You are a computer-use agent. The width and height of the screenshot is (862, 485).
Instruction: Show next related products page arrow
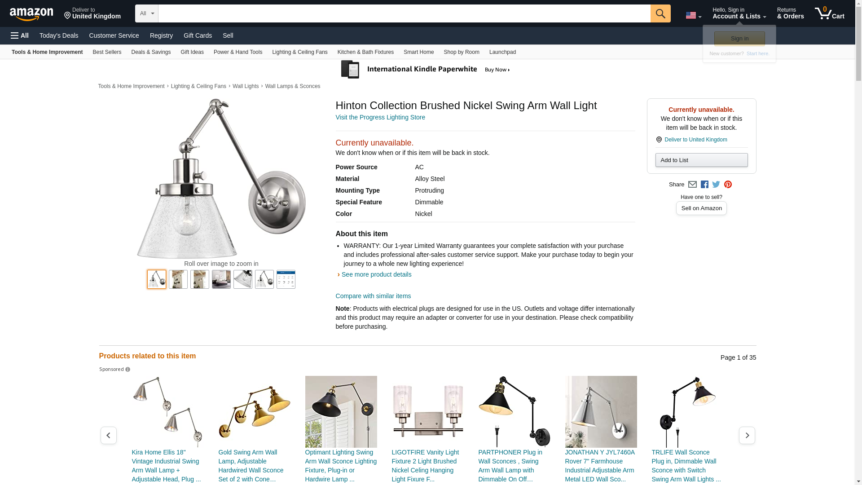tap(747, 436)
